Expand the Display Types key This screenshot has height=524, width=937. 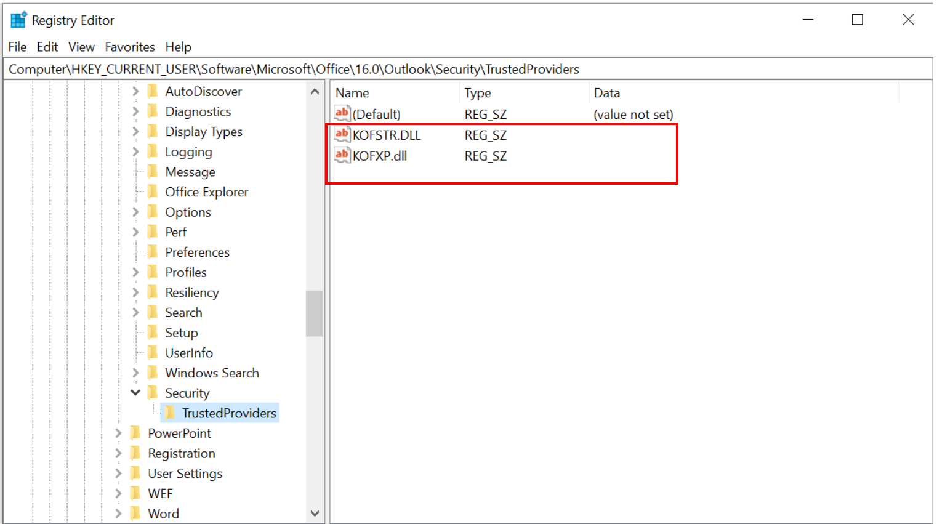(x=135, y=131)
